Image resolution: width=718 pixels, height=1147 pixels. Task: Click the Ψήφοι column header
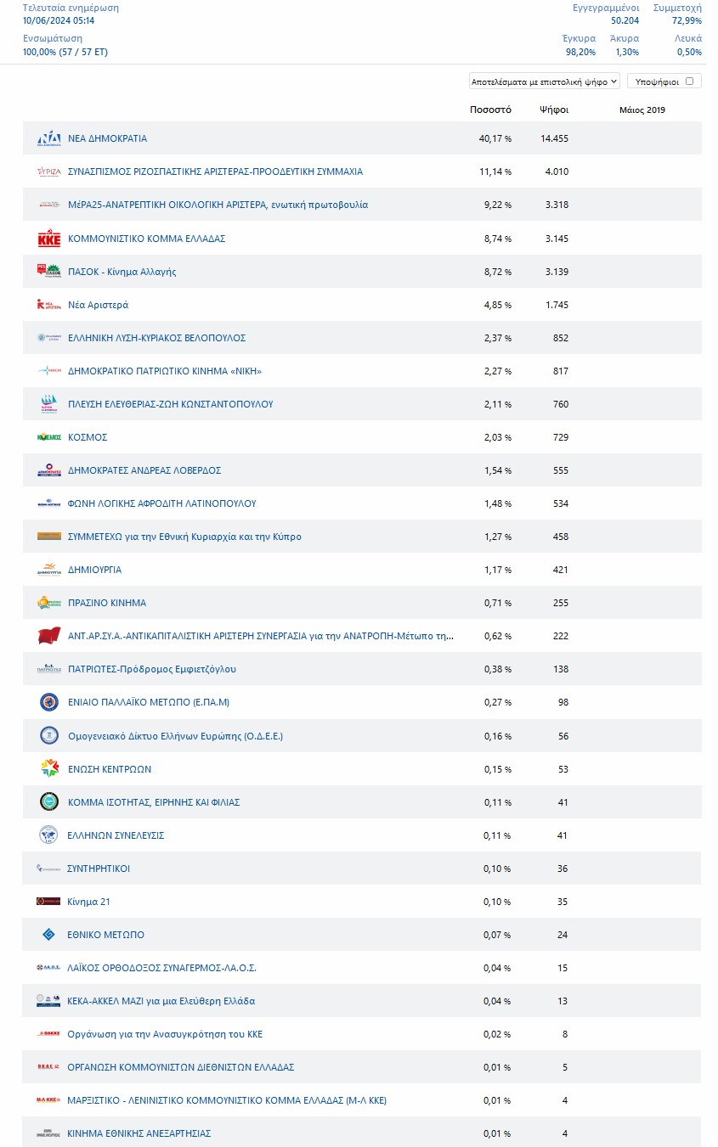(554, 110)
